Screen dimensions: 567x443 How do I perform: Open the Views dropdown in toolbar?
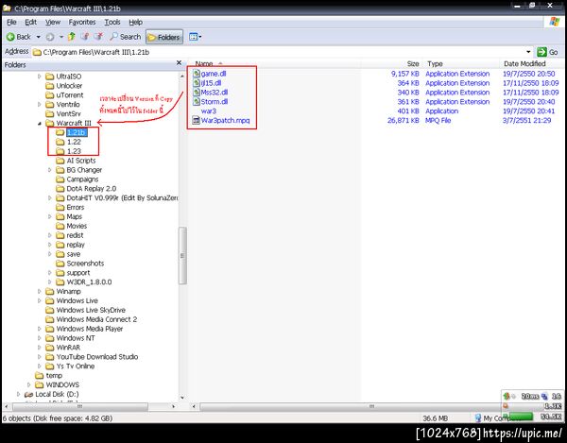click(x=196, y=37)
